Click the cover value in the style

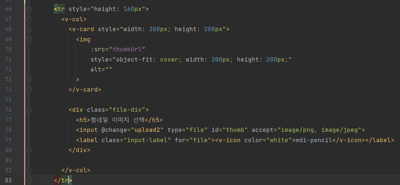pyautogui.click(x=169, y=59)
